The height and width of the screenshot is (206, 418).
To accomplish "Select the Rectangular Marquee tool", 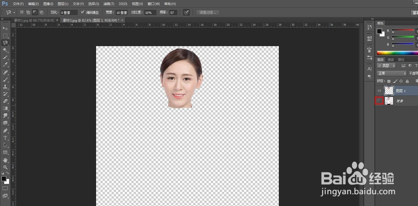I will (5, 36).
